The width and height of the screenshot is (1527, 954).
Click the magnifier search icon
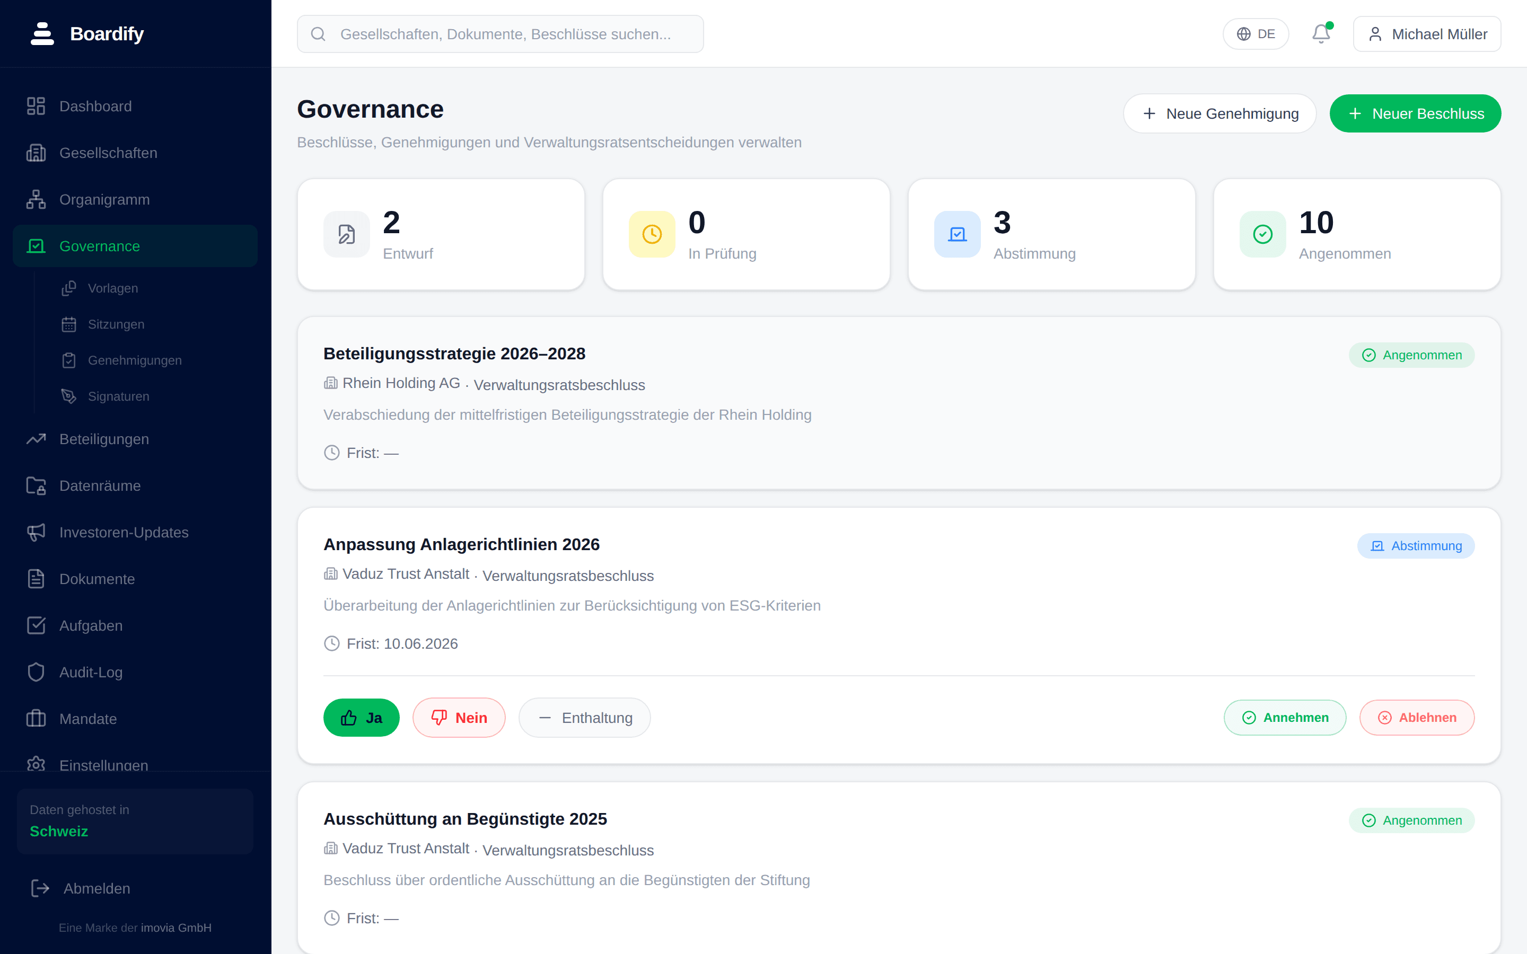pyautogui.click(x=318, y=34)
